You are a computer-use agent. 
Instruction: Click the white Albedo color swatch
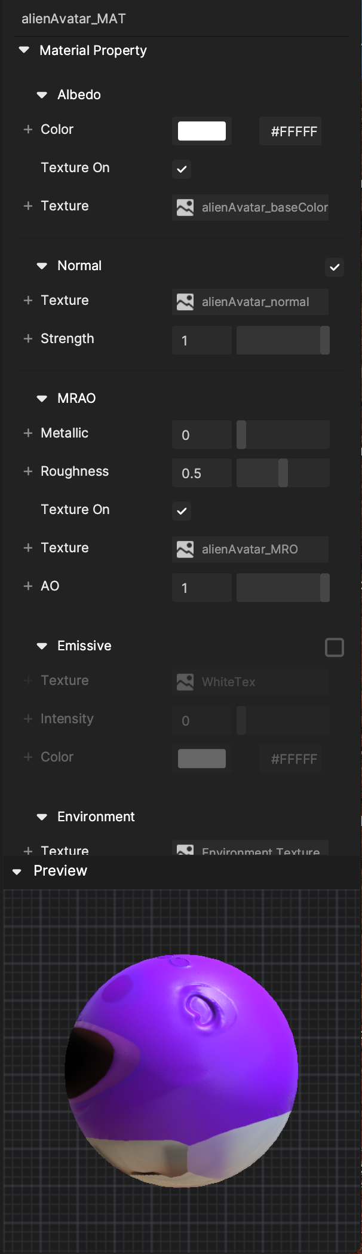(202, 131)
